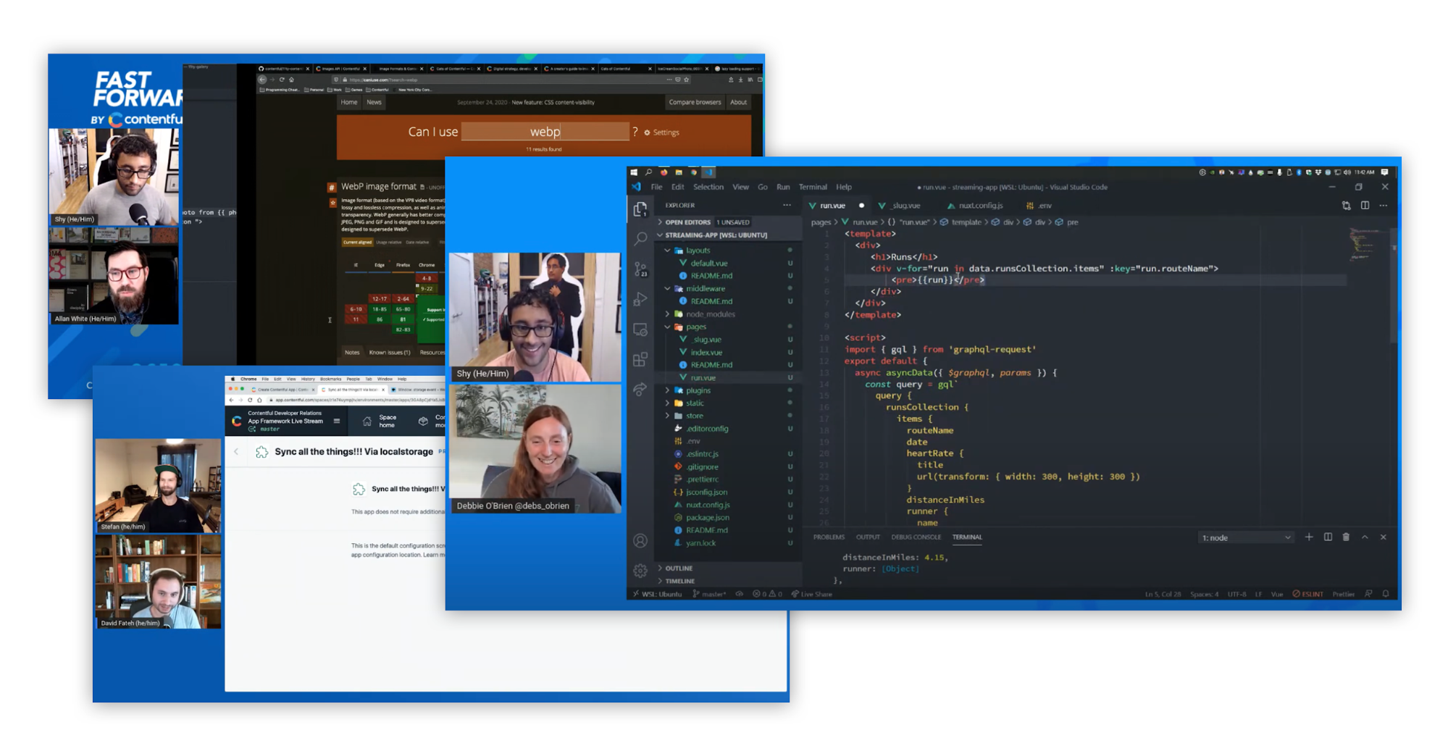Open Settings on the Can I use page
1448x751 pixels.
662,133
